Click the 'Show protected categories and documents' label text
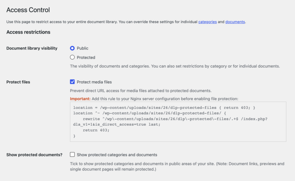The image size is (295, 181). (x=117, y=155)
